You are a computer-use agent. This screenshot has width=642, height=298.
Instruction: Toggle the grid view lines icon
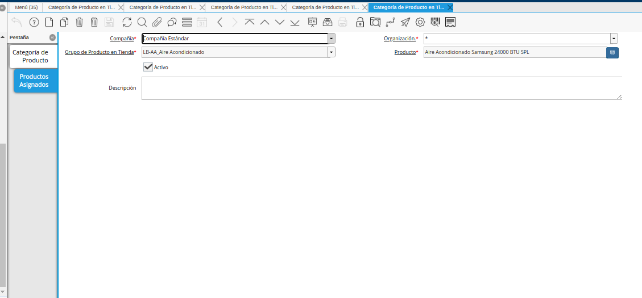(x=187, y=22)
